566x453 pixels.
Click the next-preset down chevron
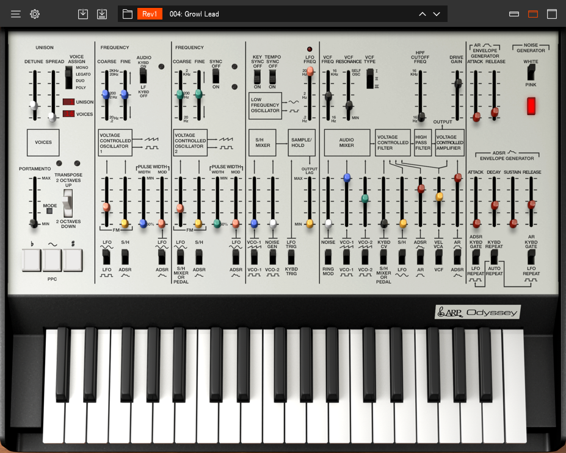(x=436, y=13)
